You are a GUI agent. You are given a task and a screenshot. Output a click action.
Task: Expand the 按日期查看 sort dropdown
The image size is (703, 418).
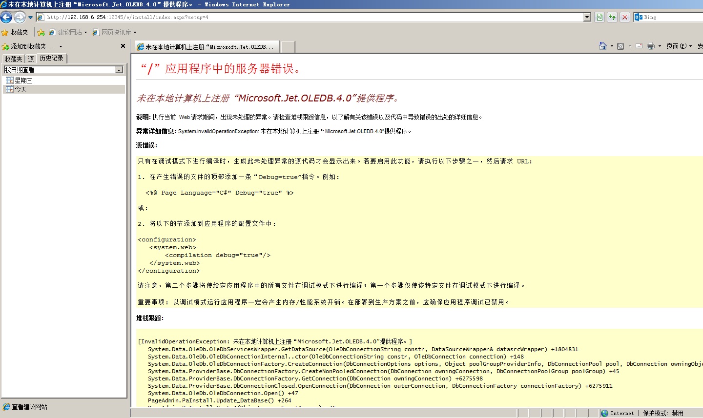point(119,70)
